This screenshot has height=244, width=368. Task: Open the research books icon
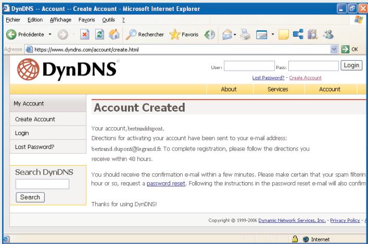pyautogui.click(x=312, y=35)
